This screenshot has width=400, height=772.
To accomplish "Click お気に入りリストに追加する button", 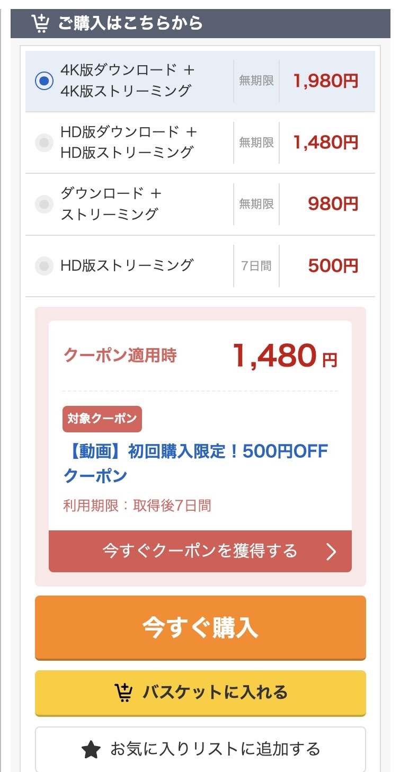I will click(200, 749).
